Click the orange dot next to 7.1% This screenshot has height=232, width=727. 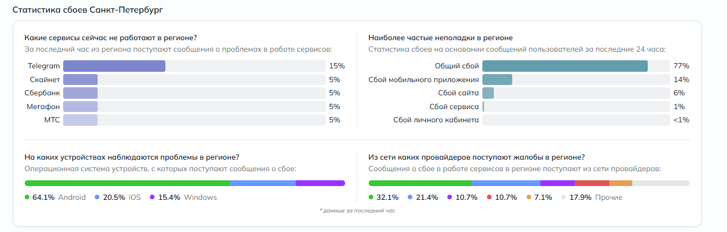click(x=529, y=197)
